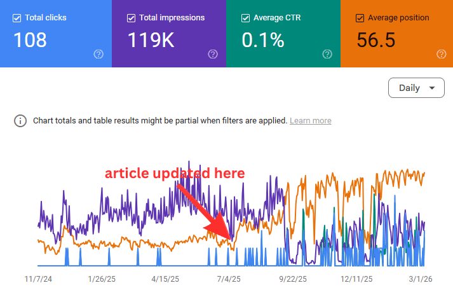Open the Average position help question mark
The image size is (453, 297).
442,54
